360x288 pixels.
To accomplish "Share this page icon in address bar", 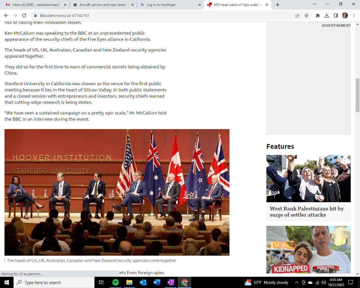I will (298, 15).
